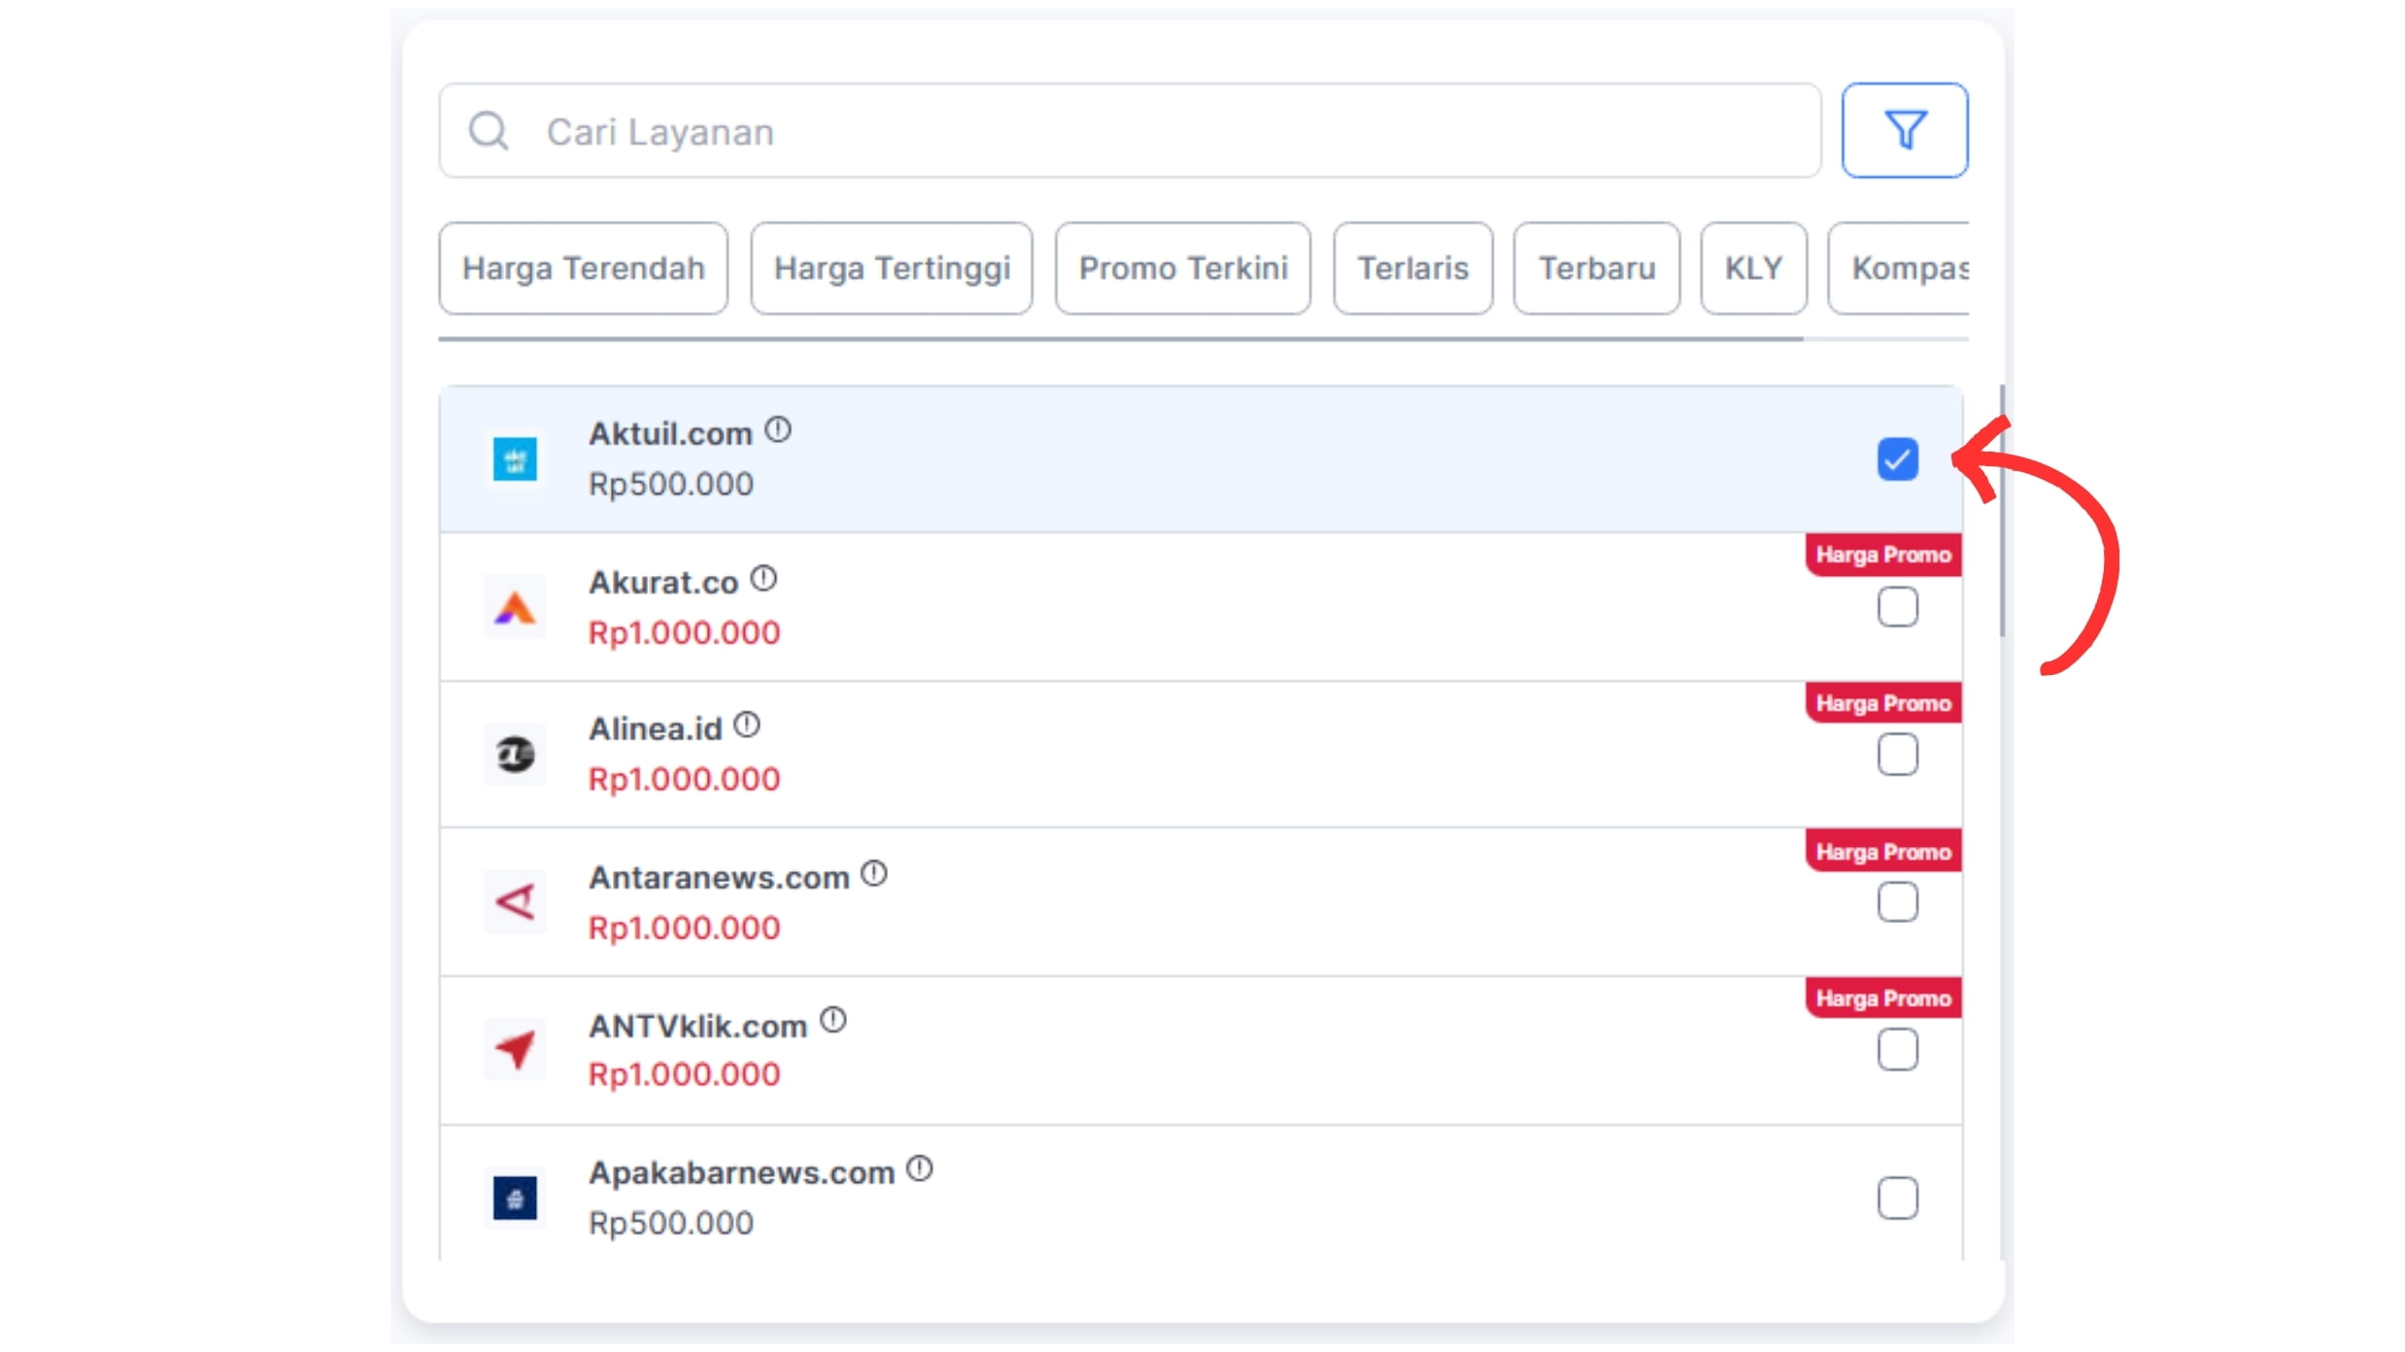Click the Harga Promo badge on Akurat.co
The image size is (2405, 1352).
tap(1883, 555)
